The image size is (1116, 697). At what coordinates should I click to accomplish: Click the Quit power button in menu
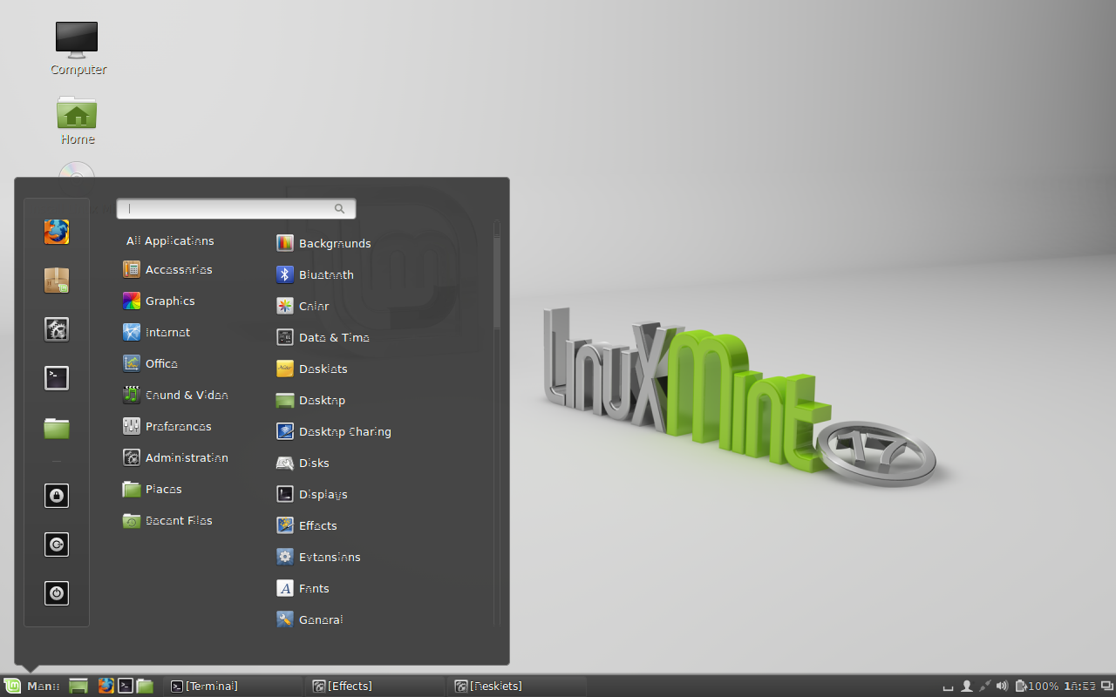(x=57, y=593)
